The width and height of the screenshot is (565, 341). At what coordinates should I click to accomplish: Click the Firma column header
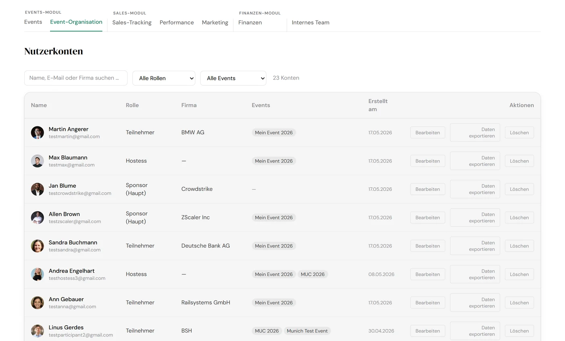(x=189, y=105)
